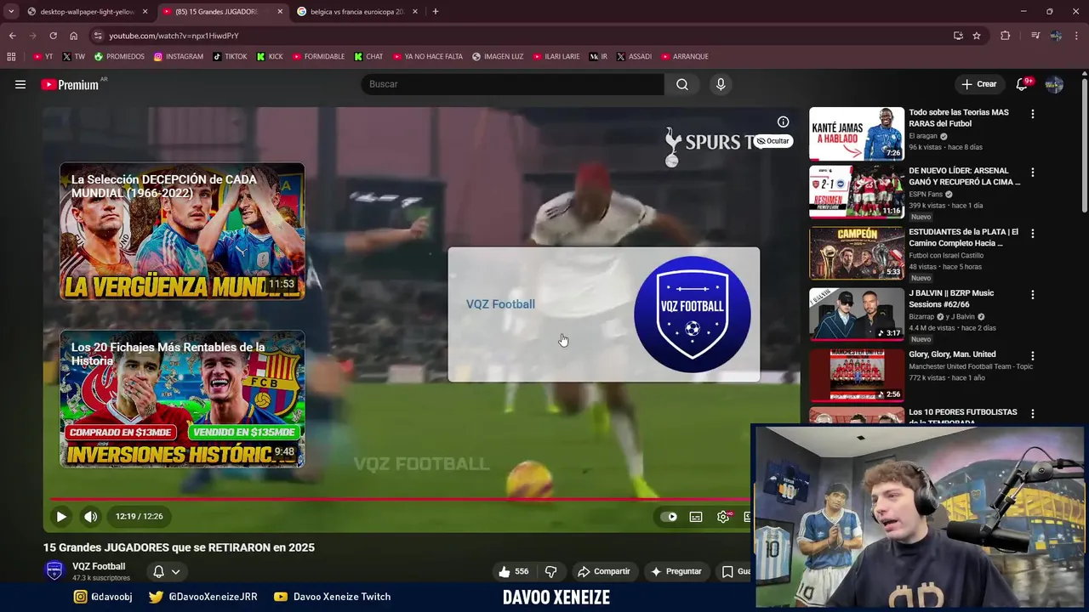
Task: Open options for J BALVIN BZRP video
Action: click(x=1033, y=294)
